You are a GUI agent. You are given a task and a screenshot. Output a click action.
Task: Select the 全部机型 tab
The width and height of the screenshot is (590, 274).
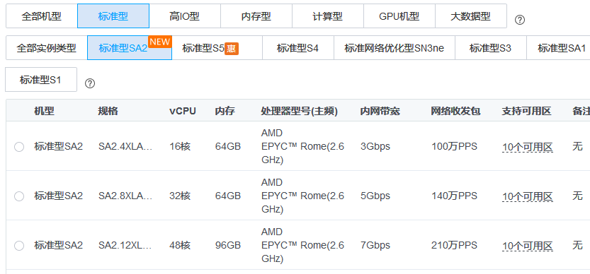(x=41, y=16)
